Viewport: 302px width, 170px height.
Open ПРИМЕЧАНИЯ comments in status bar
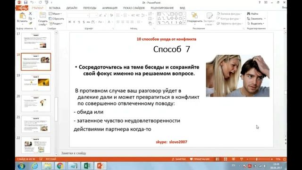(200, 159)
